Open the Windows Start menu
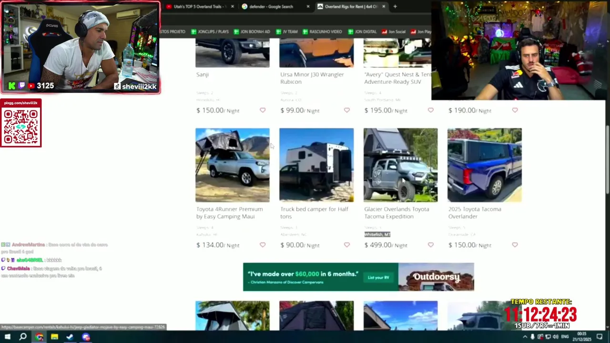Image resolution: width=610 pixels, height=343 pixels. 7,337
